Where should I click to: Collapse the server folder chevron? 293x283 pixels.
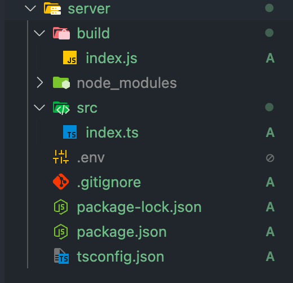coord(30,8)
